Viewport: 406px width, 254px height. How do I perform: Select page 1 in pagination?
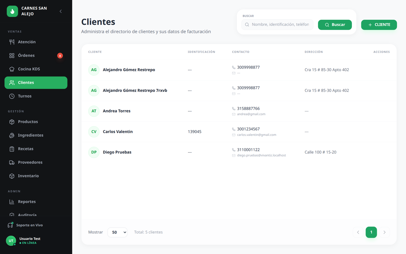(x=371, y=232)
